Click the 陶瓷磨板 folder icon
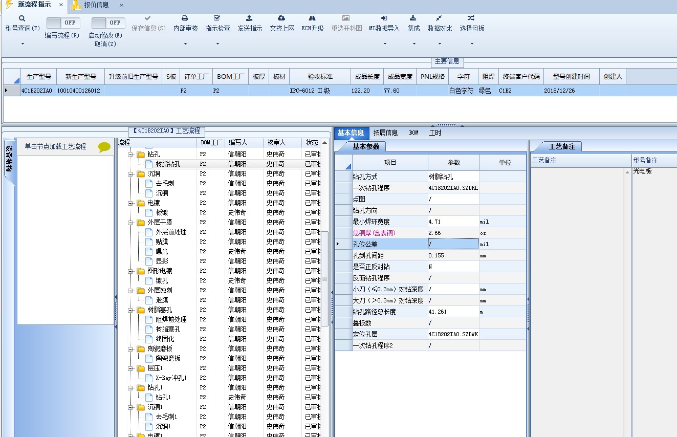Screen dimensions: 677x437 pyautogui.click(x=141, y=349)
